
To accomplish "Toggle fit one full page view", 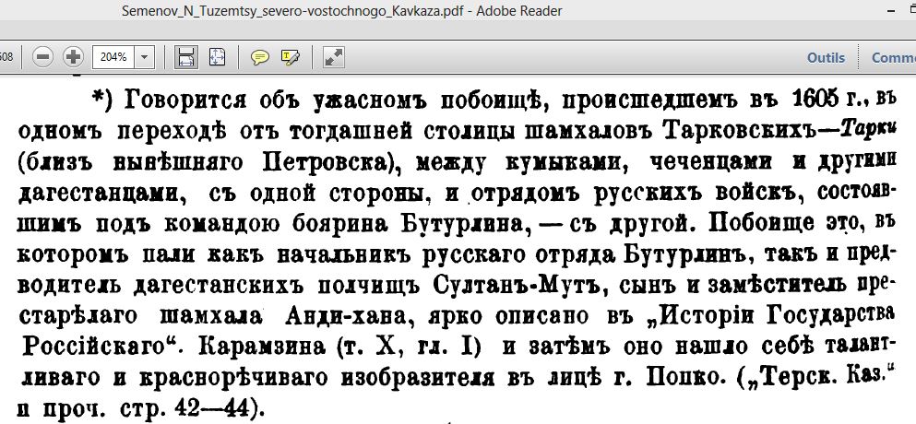I will [x=218, y=57].
